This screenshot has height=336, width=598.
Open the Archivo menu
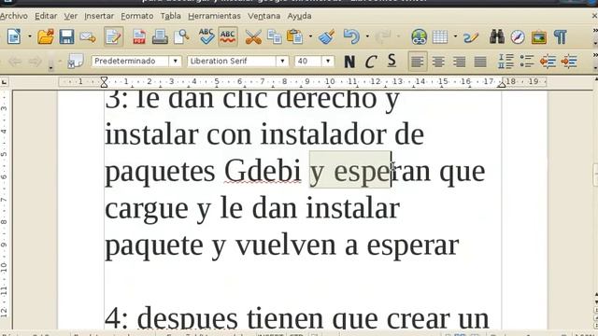(13, 16)
